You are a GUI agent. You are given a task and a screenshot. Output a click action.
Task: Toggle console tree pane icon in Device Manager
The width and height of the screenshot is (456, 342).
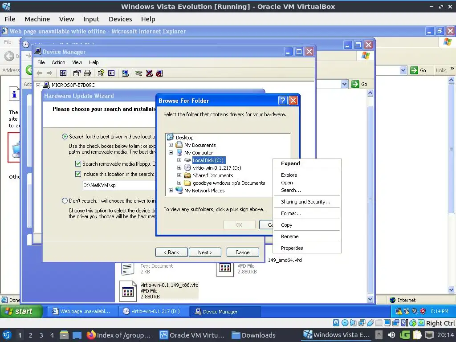(63, 73)
